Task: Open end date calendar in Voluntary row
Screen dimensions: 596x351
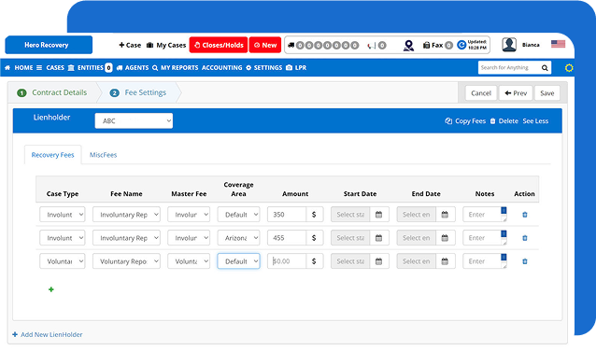Action: tap(445, 261)
